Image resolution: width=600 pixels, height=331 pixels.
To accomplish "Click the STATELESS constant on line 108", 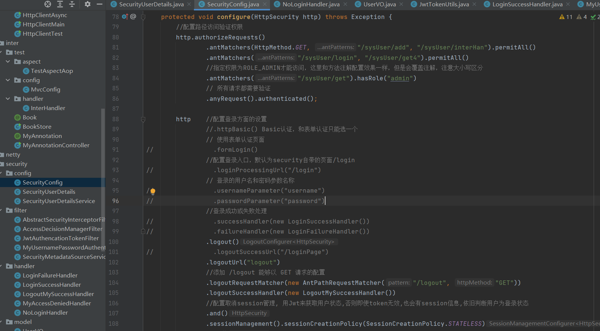I will (x=465, y=324).
